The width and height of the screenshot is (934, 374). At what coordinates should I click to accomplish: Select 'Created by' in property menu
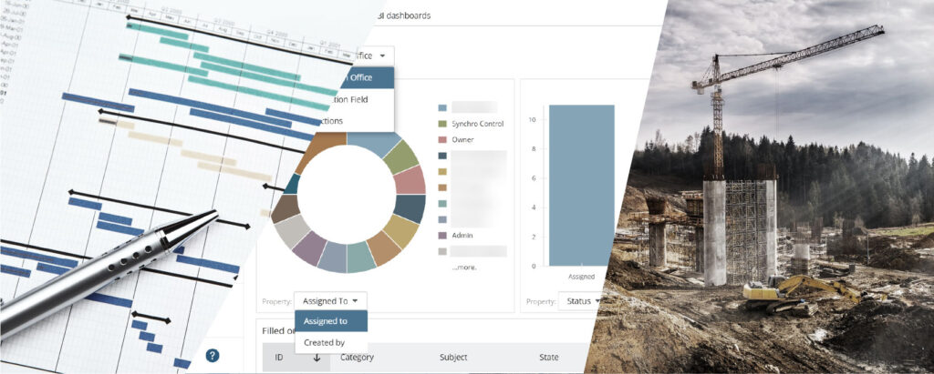pyautogui.click(x=330, y=342)
